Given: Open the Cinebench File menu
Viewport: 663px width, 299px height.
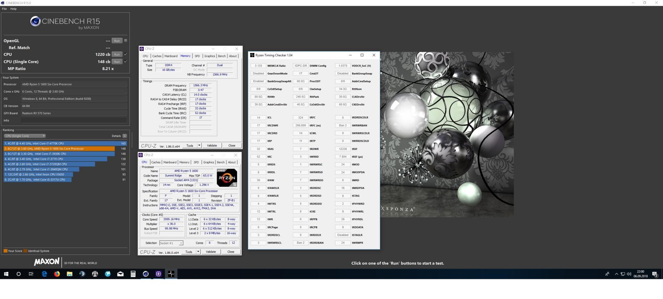Looking at the screenshot, I should pos(4,9).
